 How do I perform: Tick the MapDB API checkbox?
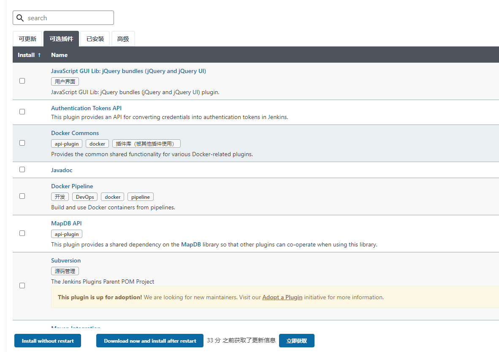tap(22, 233)
